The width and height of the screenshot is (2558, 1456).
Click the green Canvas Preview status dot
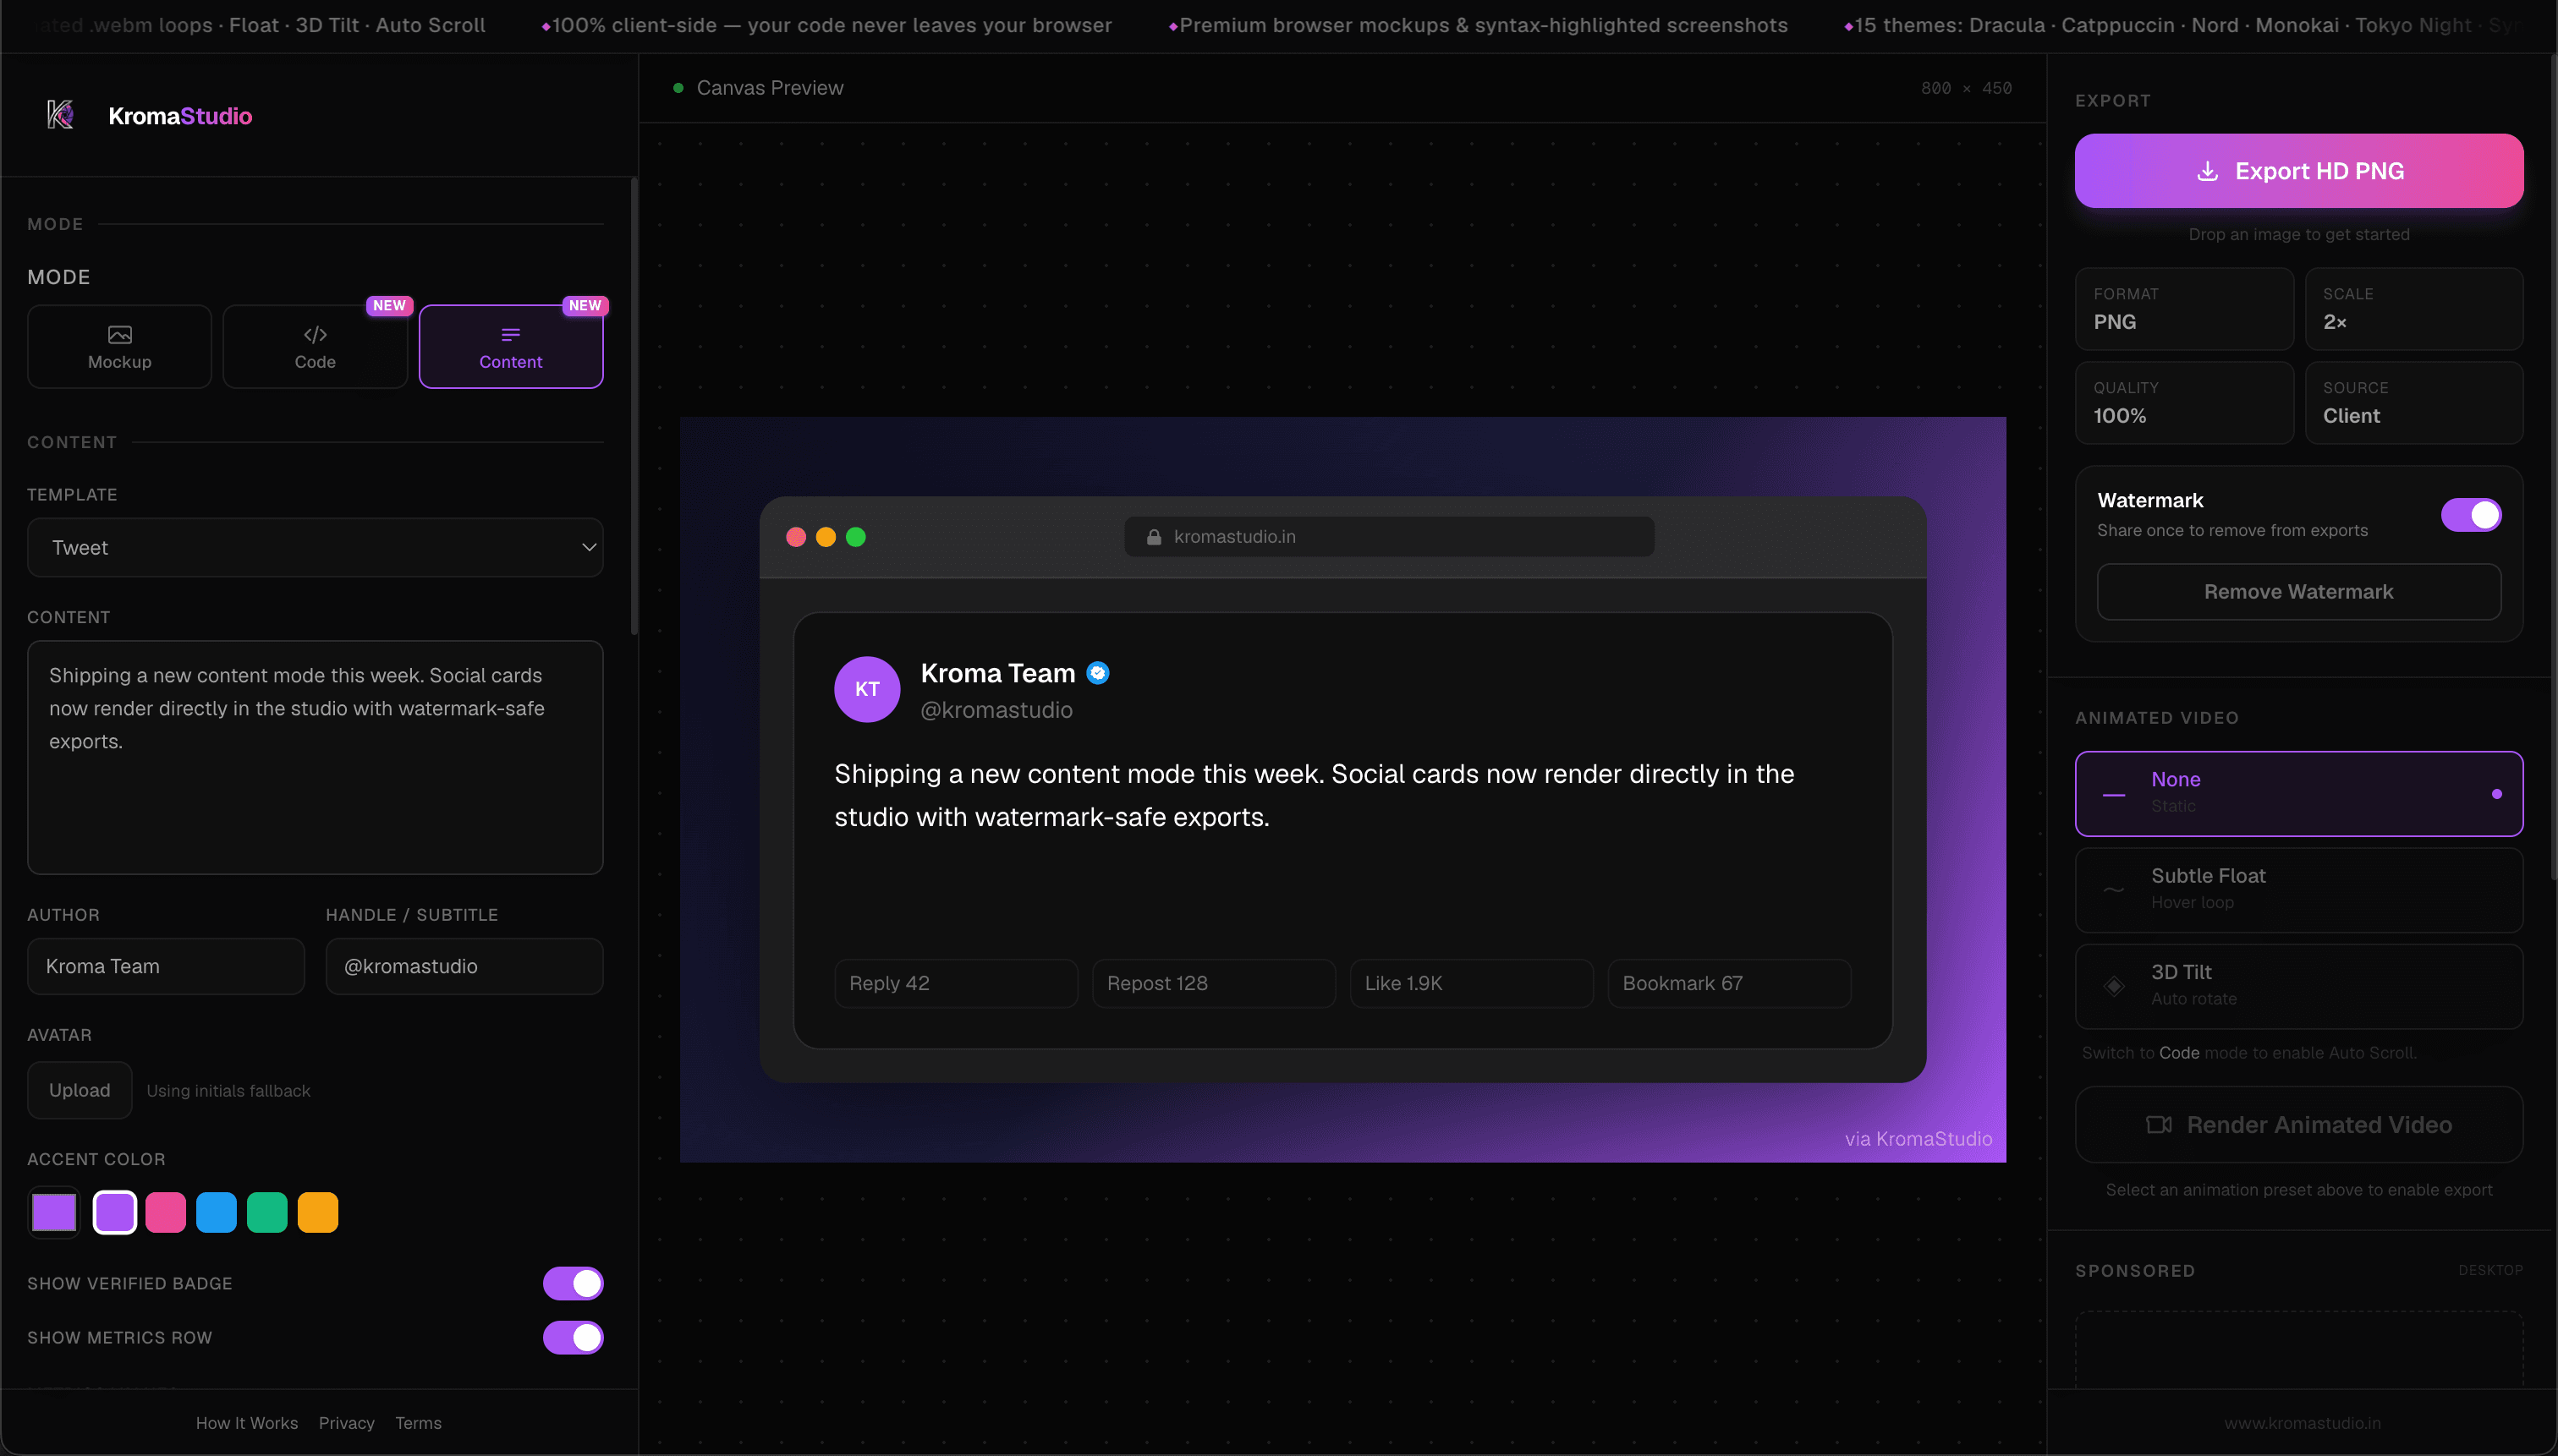tap(678, 88)
